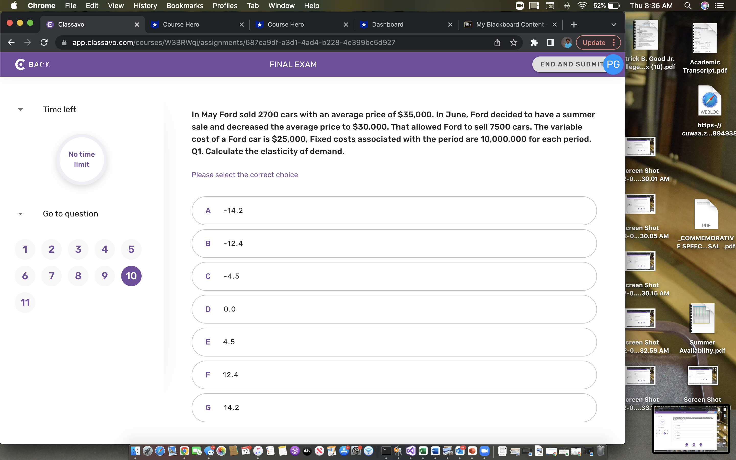Bookmark this page with the star icon
Viewport: 736px width, 460px height.
pyautogui.click(x=513, y=43)
